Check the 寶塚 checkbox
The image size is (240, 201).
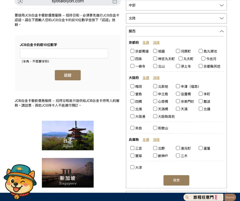[132, 155]
